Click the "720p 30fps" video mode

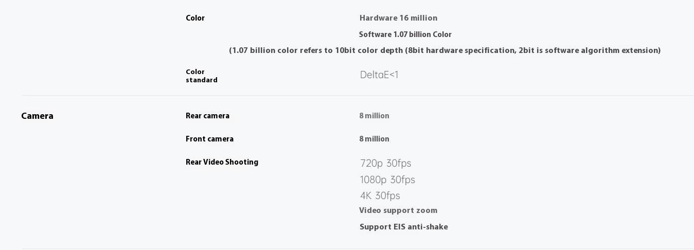pyautogui.click(x=385, y=163)
